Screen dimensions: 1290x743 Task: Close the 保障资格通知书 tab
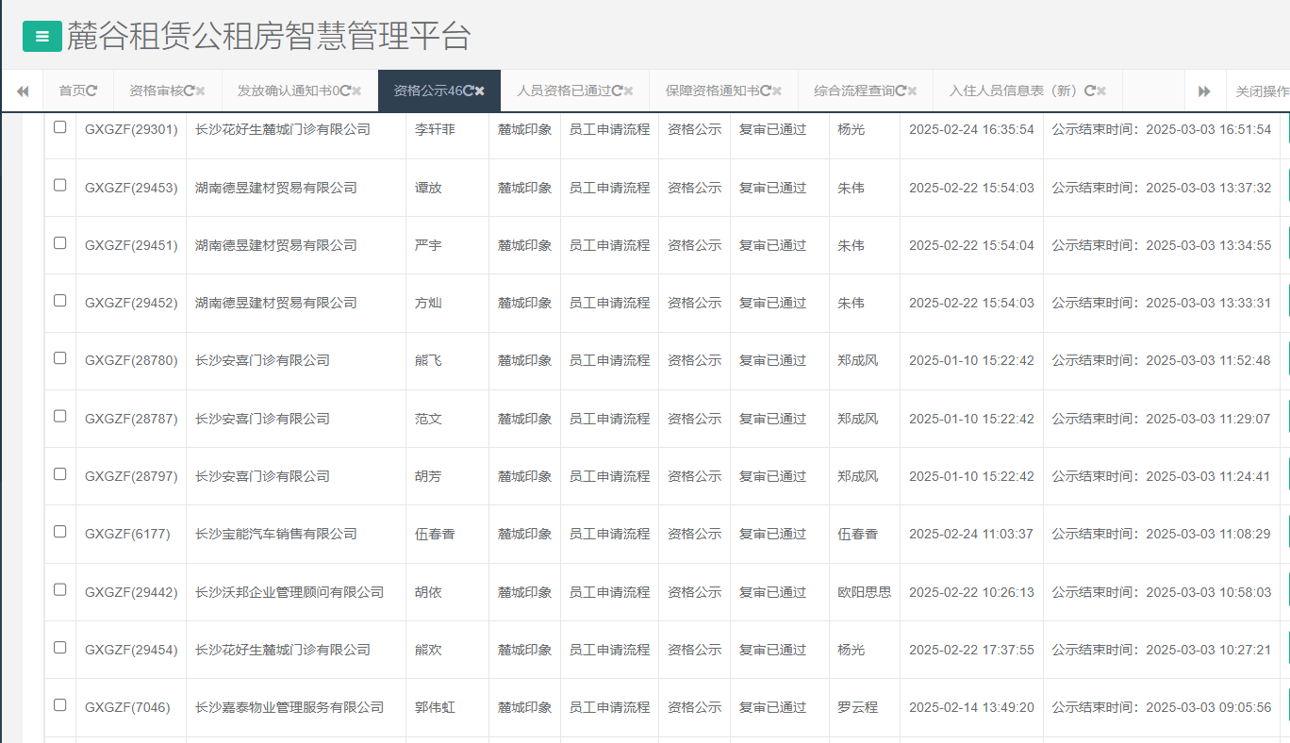coord(778,91)
